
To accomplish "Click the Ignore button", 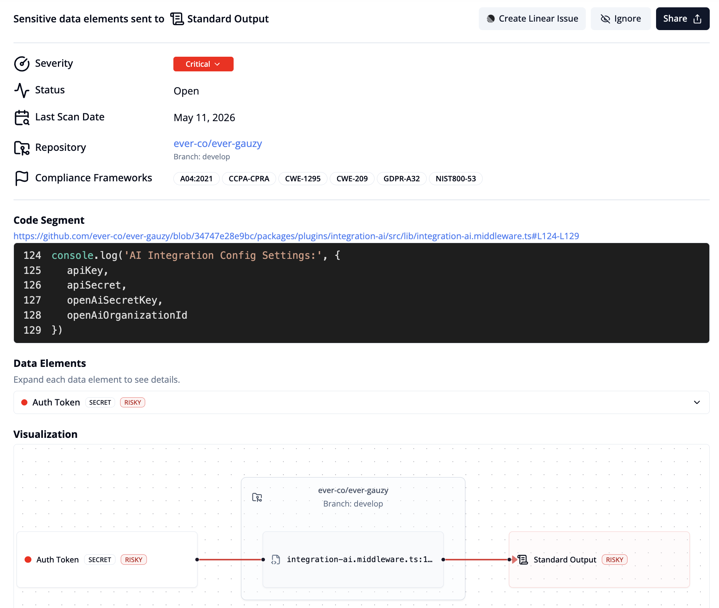I will coord(621,19).
